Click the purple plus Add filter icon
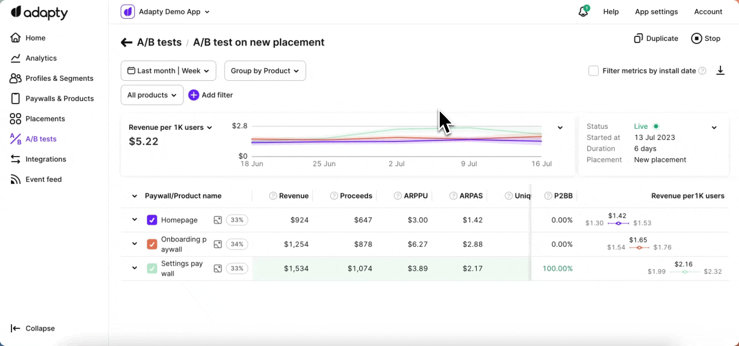Image resolution: width=739 pixels, height=346 pixels. click(193, 95)
